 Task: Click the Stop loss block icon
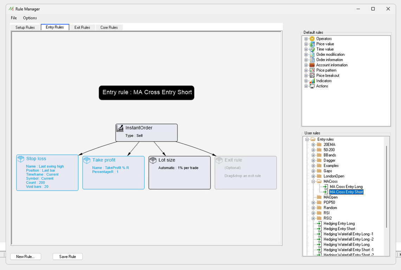(21, 159)
